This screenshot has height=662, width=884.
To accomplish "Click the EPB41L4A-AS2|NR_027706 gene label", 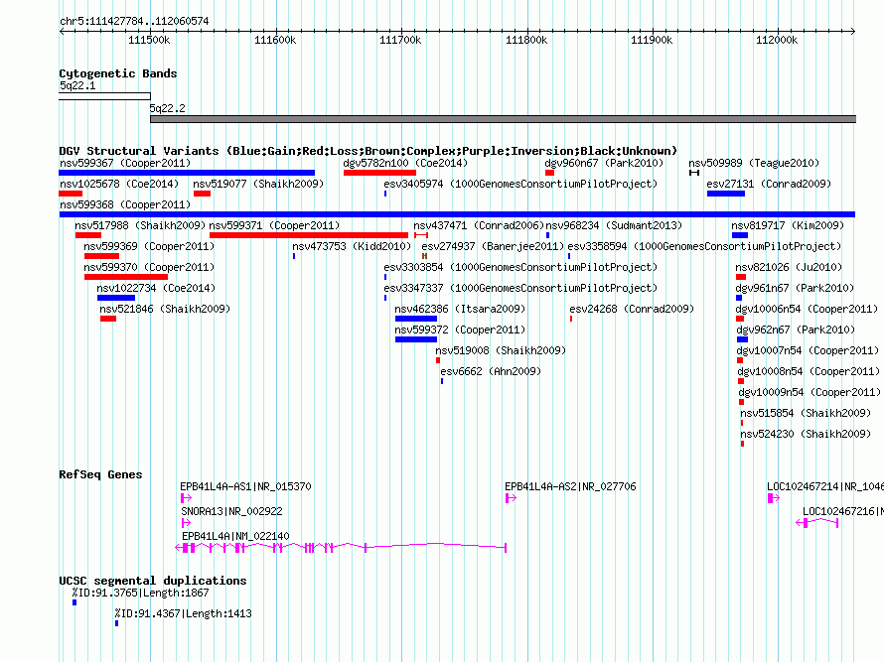I will [x=570, y=486].
